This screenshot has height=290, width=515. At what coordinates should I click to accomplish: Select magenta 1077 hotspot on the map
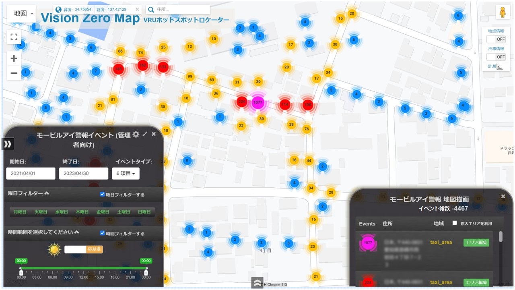click(257, 103)
